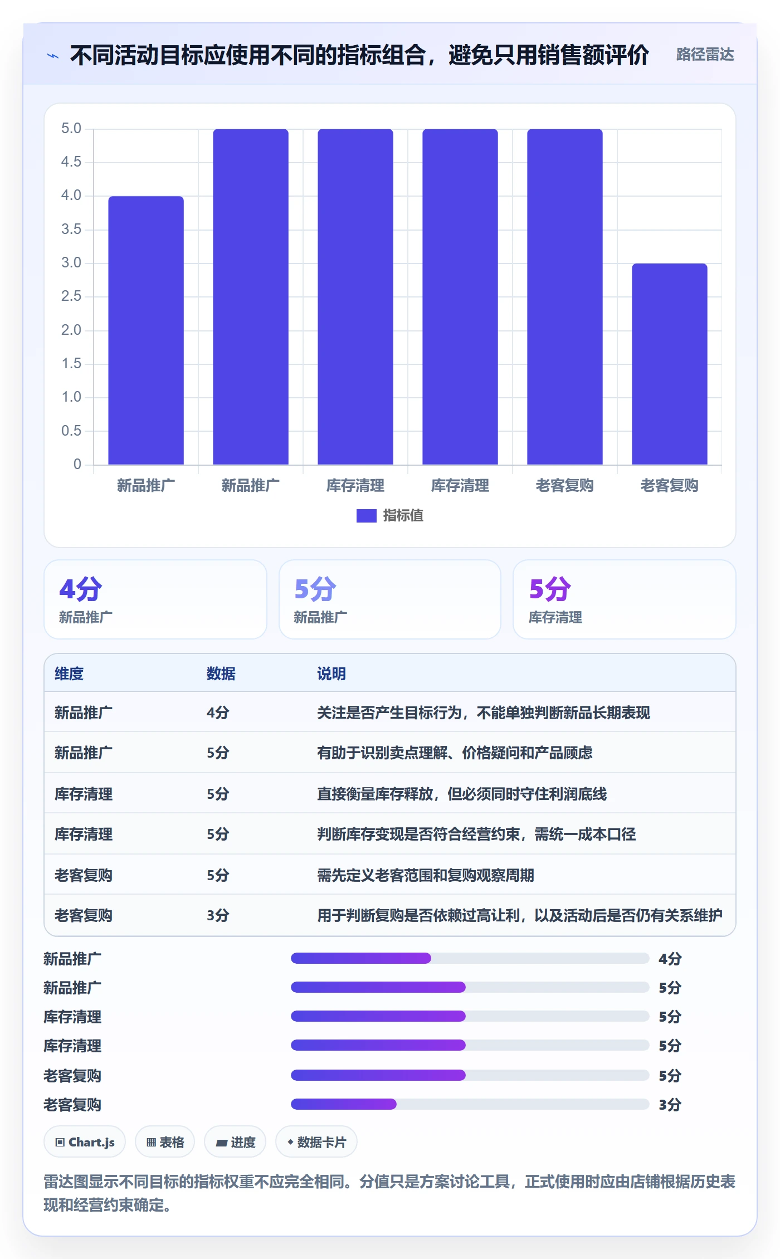Toggle the 指标值 legend color box
780x1259 pixels.
[366, 516]
